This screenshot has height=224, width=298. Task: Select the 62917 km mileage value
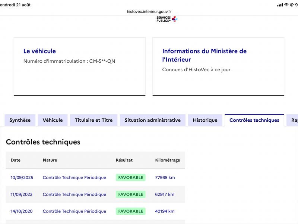[x=165, y=195]
